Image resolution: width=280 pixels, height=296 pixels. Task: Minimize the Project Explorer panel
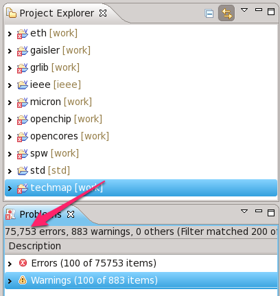(x=259, y=10)
